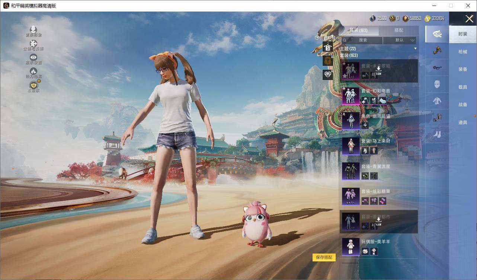Image resolution: width=477 pixels, height=280 pixels.
Task: Minimize the 和平精英模拟器高清版 window
Action: (x=434, y=6)
